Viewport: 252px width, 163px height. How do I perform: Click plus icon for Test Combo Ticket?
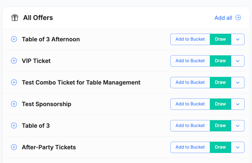tap(14, 82)
